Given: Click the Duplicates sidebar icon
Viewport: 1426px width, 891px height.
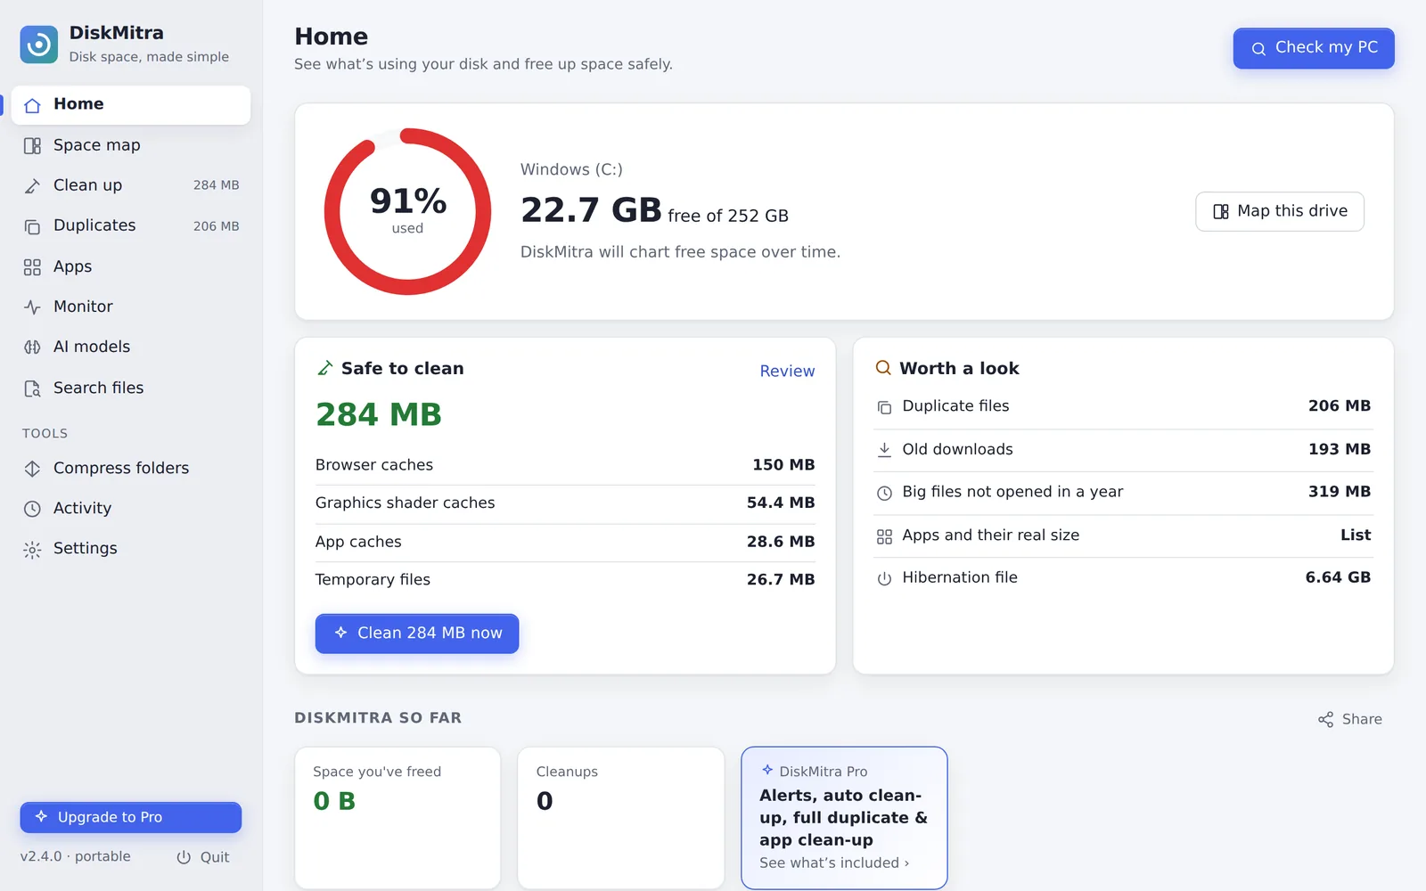Looking at the screenshot, I should click(x=33, y=226).
